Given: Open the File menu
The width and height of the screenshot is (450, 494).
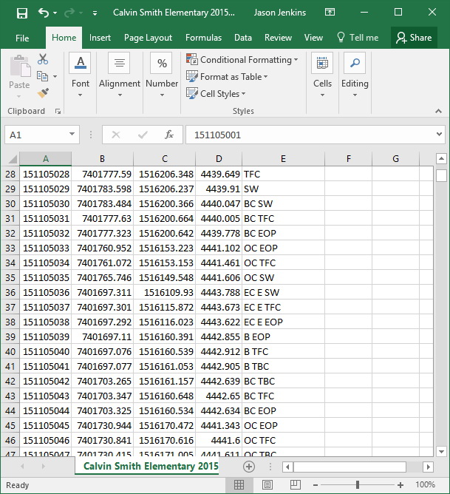Looking at the screenshot, I should (22, 38).
